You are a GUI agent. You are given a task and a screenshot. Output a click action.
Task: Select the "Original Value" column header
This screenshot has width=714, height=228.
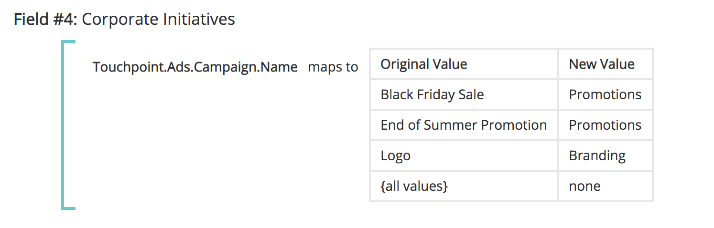[x=423, y=64]
